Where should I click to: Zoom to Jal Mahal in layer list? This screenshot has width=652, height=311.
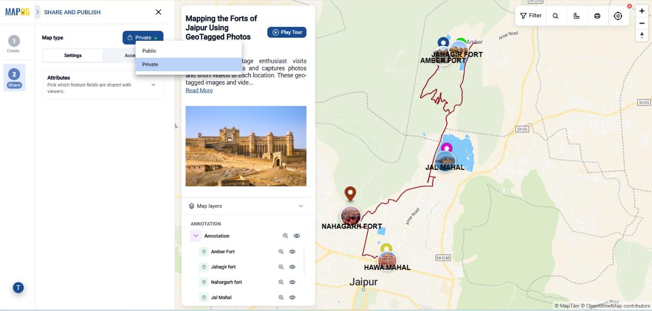pyautogui.click(x=281, y=298)
